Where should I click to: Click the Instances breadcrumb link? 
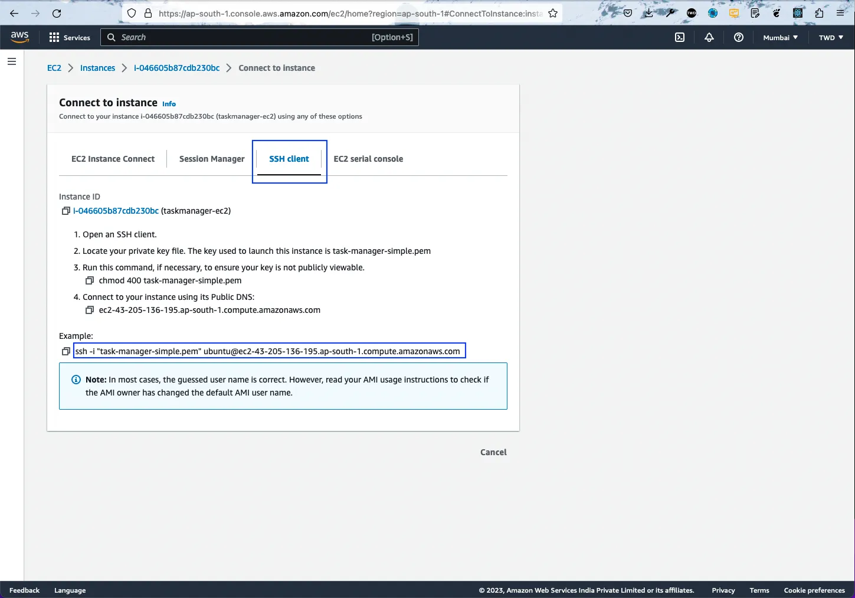pyautogui.click(x=97, y=68)
